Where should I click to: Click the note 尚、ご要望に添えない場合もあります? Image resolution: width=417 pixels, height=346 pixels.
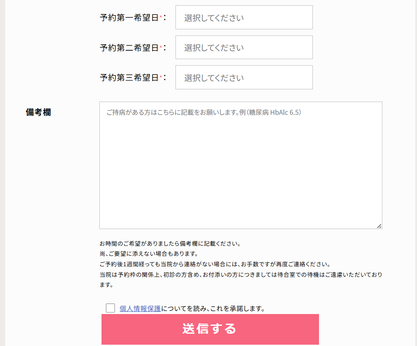click(x=149, y=254)
